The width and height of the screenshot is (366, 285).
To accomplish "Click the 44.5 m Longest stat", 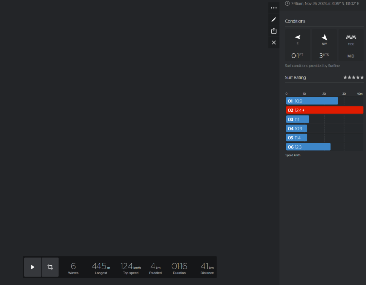I will click(x=101, y=268).
